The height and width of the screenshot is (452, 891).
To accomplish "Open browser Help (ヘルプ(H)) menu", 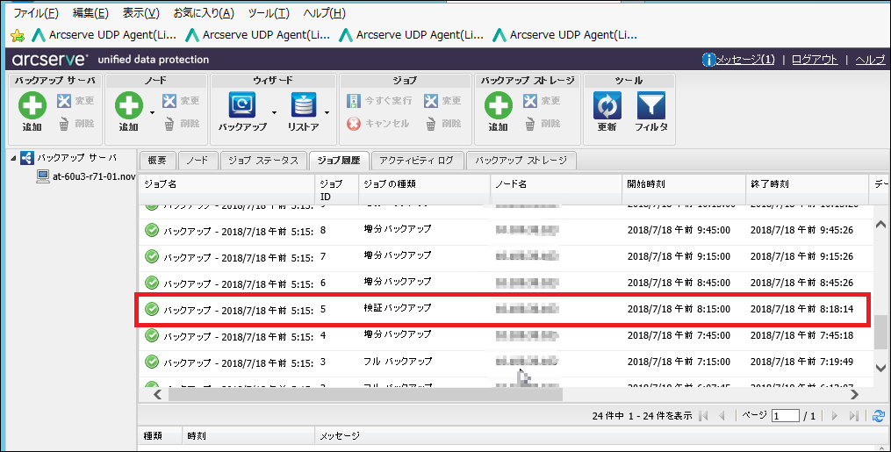I will pos(325,13).
